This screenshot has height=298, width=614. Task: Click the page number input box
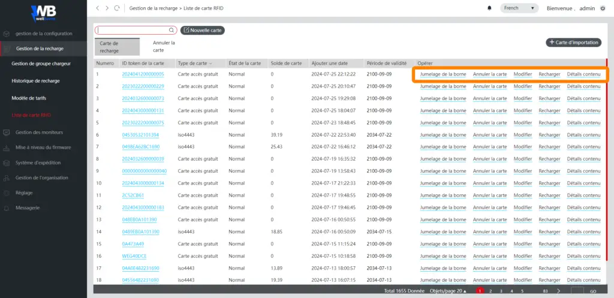577,291
